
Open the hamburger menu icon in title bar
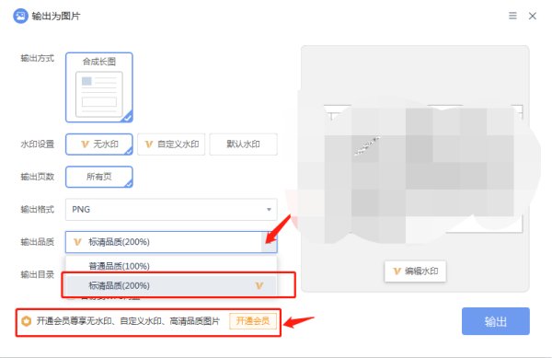512,16
